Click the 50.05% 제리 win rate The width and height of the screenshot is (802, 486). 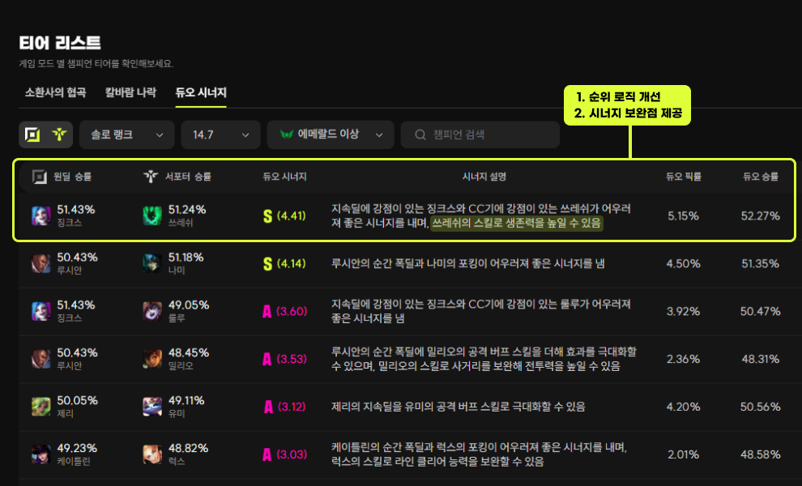coord(77,401)
